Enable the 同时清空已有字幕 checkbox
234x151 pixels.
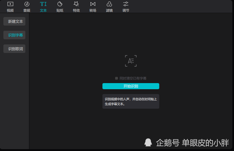click(117, 78)
